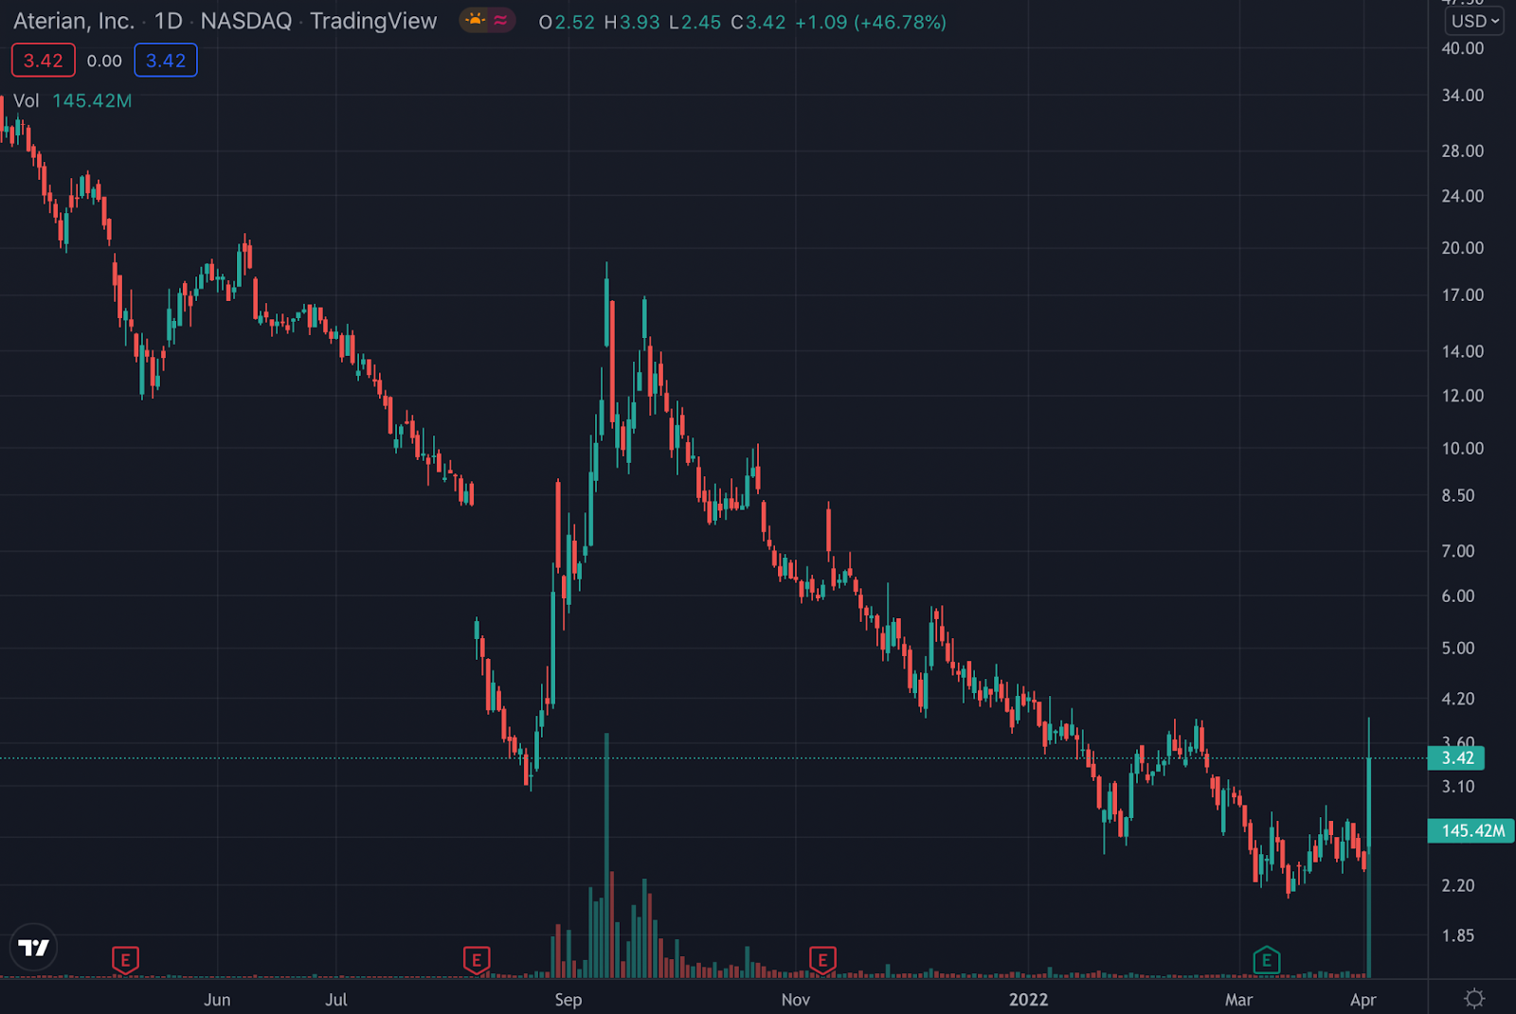Click the 20.00 price axis label
1516x1014 pixels.
1463,247
